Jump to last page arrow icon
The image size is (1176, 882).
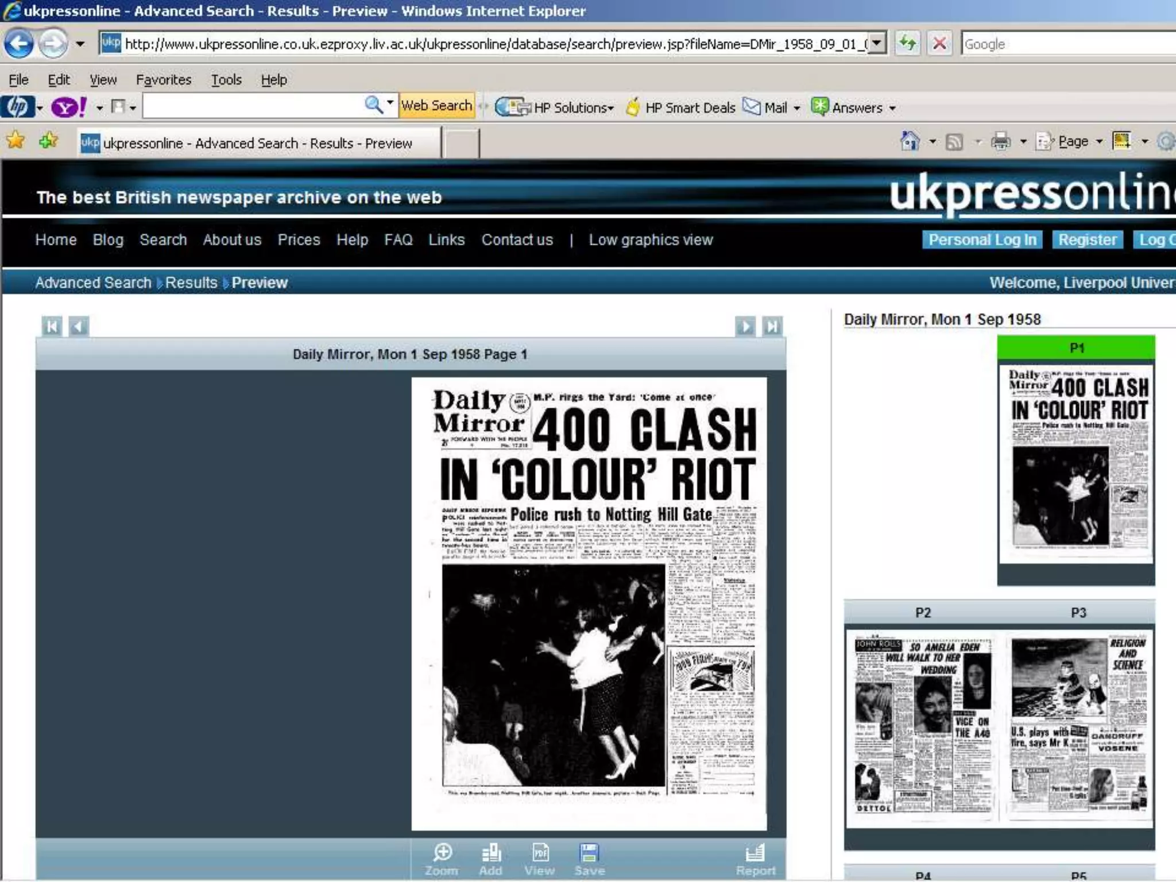tap(772, 327)
